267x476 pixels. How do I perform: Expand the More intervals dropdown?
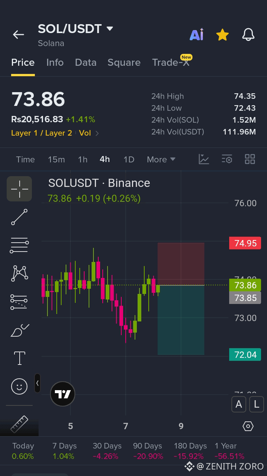(161, 159)
